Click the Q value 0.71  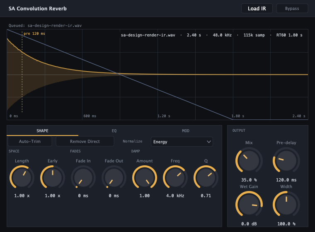(206, 196)
